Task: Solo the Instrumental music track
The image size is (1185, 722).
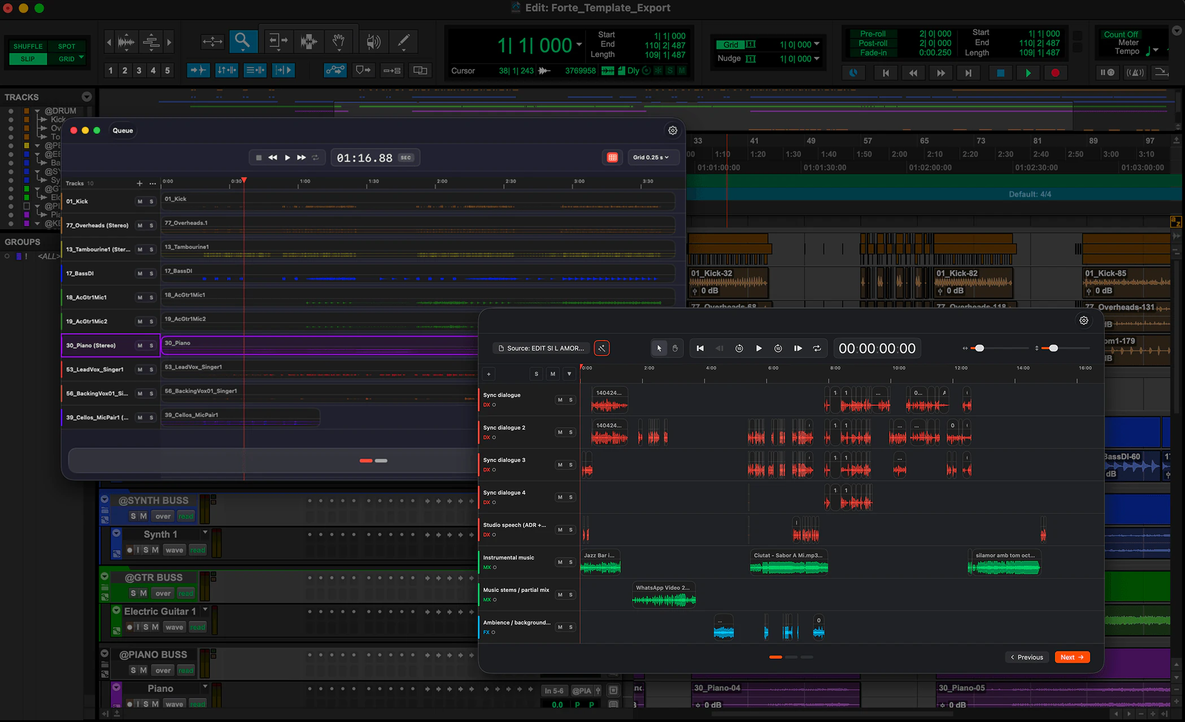Action: pos(571,562)
